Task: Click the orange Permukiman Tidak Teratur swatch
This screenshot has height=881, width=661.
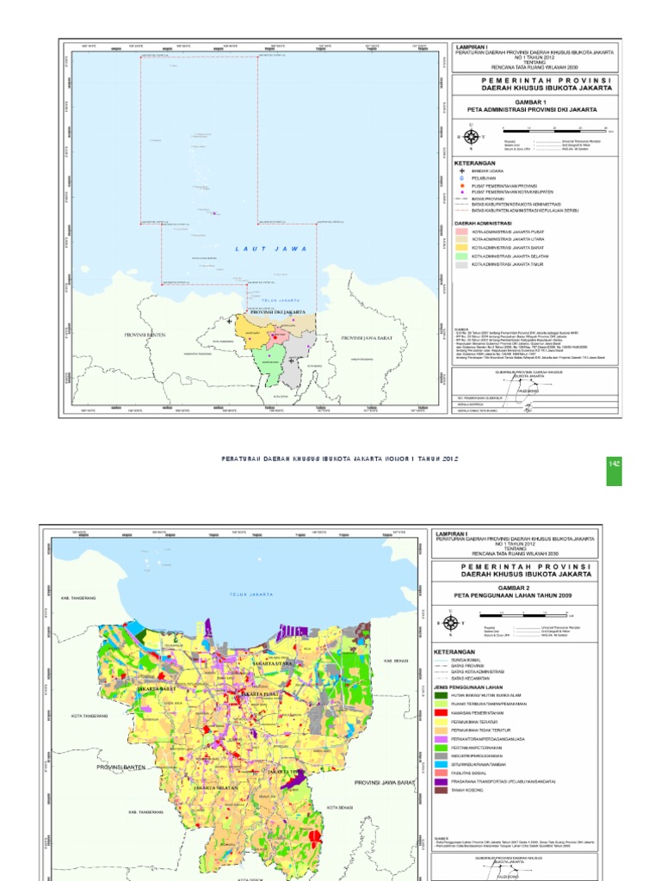Action: (441, 730)
